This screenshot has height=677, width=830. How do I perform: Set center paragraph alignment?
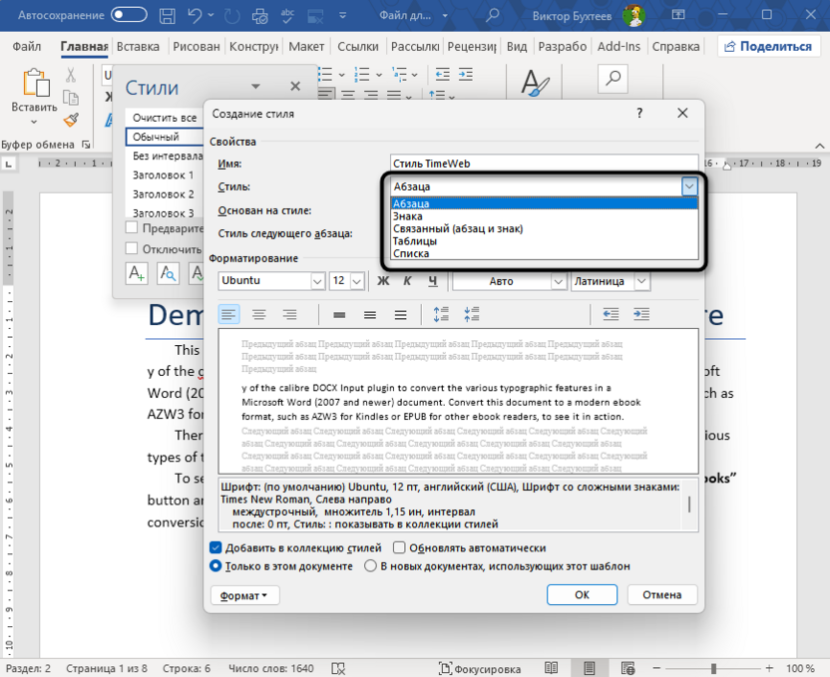[x=258, y=314]
